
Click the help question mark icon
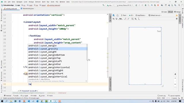point(177,19)
